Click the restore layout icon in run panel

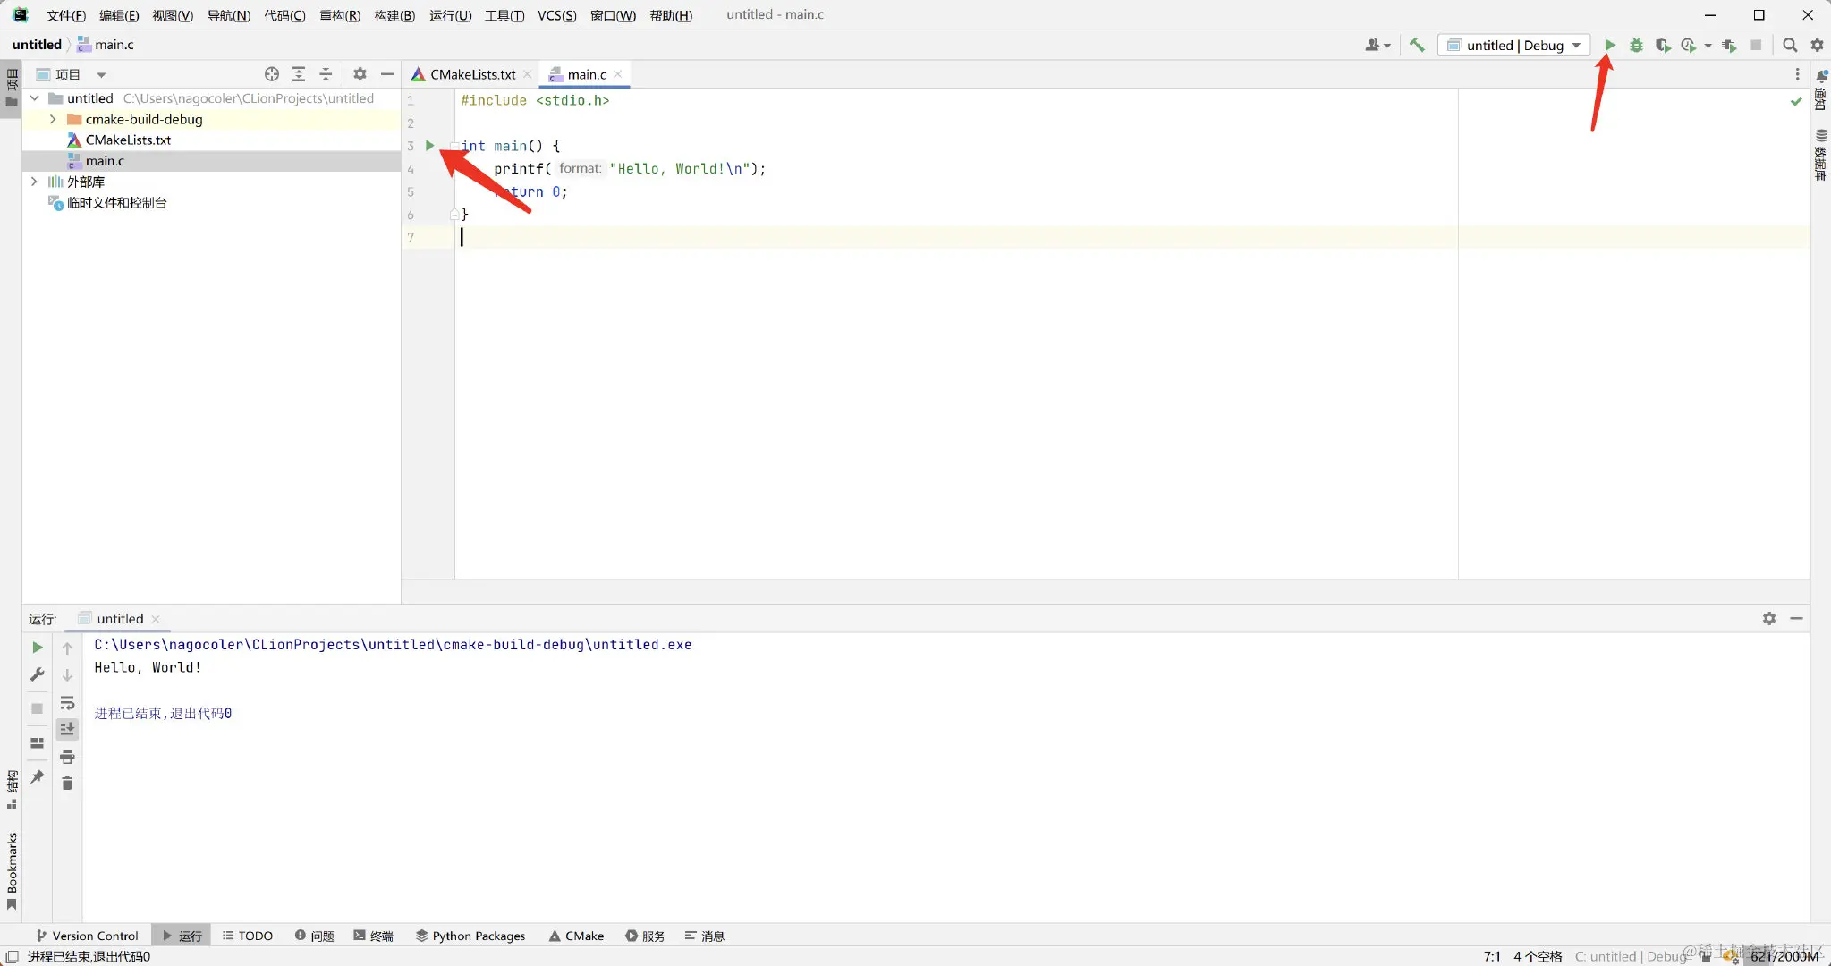pos(38,743)
